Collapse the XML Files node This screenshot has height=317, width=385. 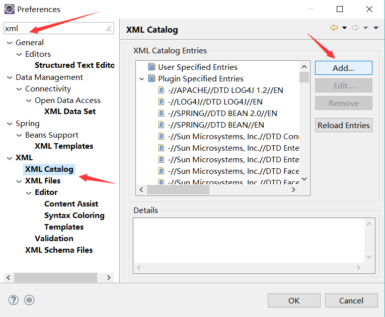[x=19, y=181]
